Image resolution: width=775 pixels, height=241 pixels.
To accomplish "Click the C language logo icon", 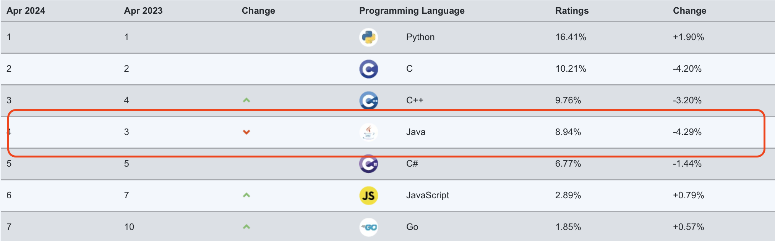I will click(x=368, y=69).
